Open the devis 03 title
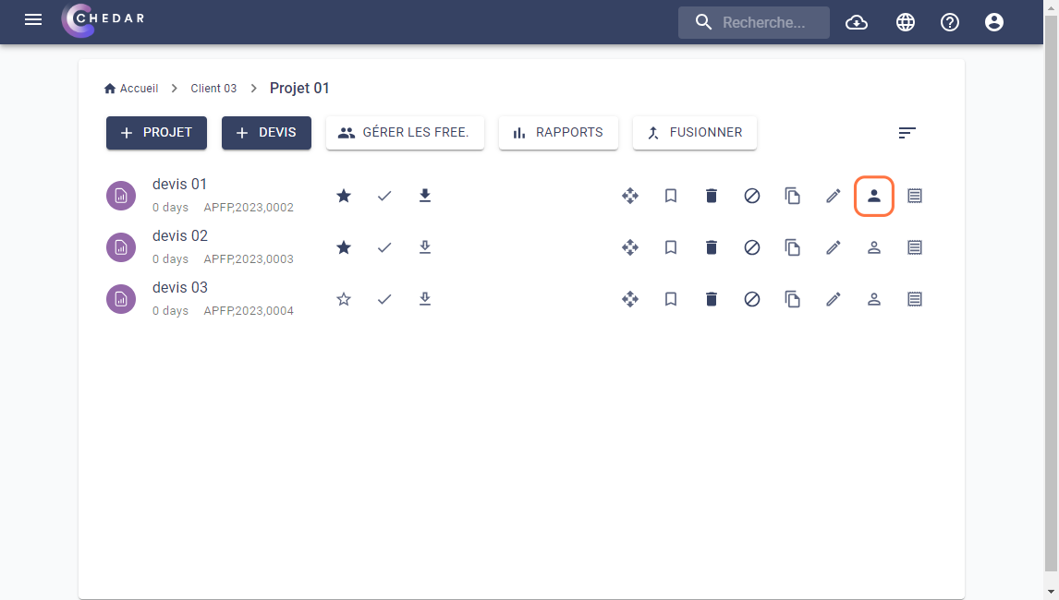Image resolution: width=1059 pixels, height=600 pixels. (x=179, y=287)
